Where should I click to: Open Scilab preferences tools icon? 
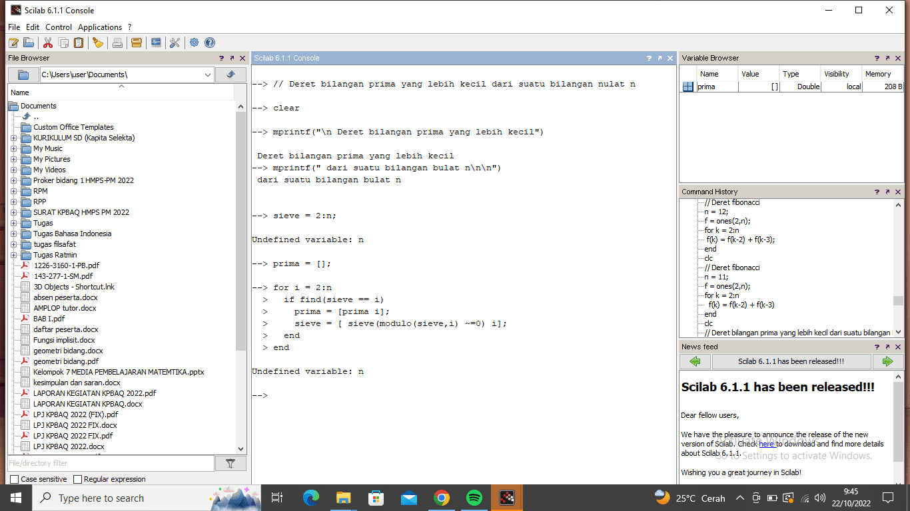(175, 43)
